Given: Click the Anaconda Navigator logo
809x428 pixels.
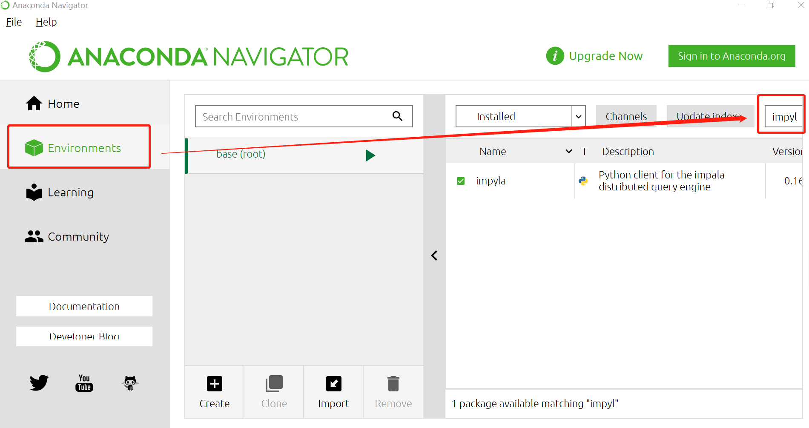Looking at the screenshot, I should pos(189,57).
